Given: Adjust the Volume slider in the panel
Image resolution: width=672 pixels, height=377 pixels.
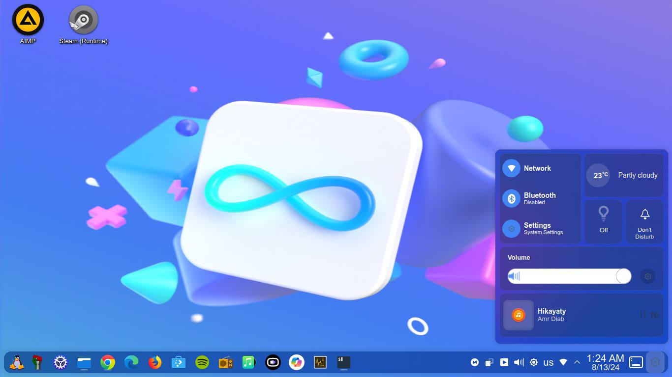Looking at the screenshot, I should (x=570, y=276).
